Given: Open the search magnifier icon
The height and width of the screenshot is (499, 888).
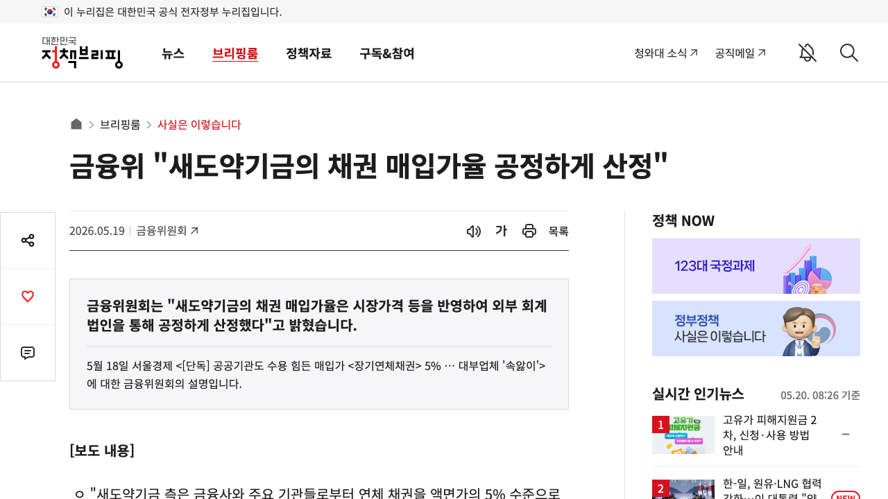Looking at the screenshot, I should [x=849, y=53].
